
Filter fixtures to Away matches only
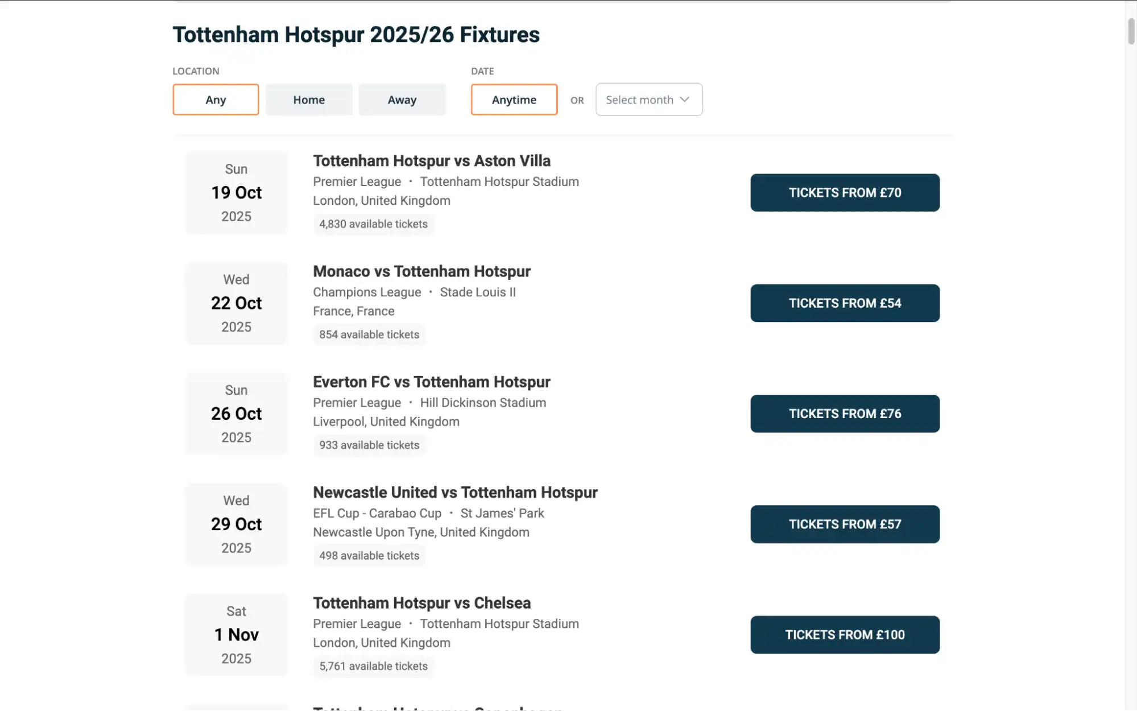pos(402,99)
